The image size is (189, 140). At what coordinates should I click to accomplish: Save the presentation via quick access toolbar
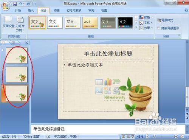[15, 4]
